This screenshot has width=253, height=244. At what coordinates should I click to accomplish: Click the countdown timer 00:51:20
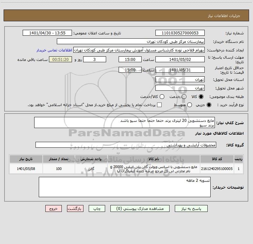[x=60, y=60]
